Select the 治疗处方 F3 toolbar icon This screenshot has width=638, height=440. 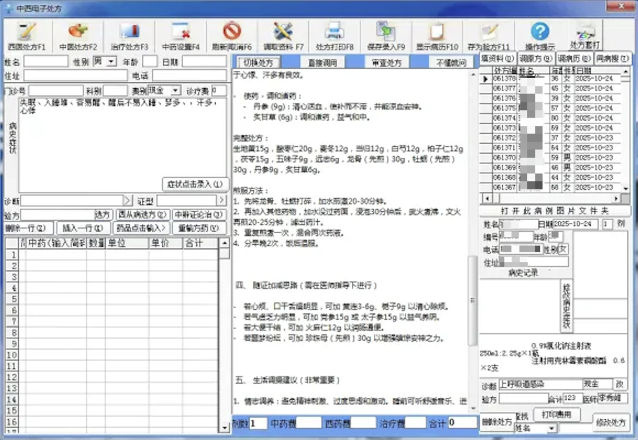click(x=129, y=36)
